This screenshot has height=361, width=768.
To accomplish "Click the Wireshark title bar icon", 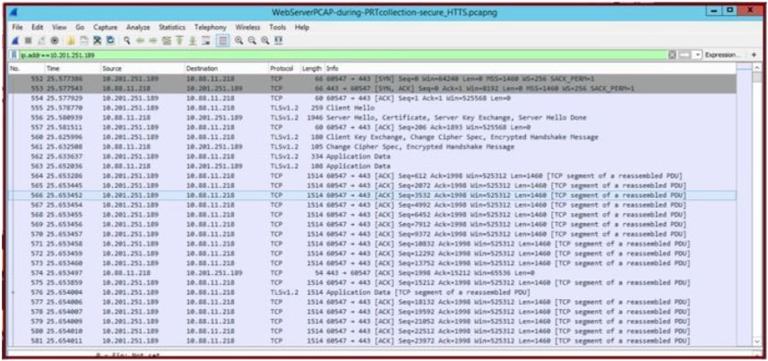I will point(13,13).
